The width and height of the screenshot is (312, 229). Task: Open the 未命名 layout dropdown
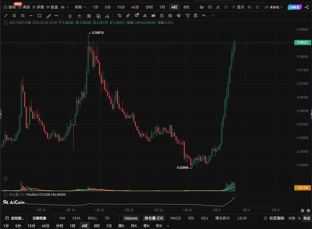[274, 7]
